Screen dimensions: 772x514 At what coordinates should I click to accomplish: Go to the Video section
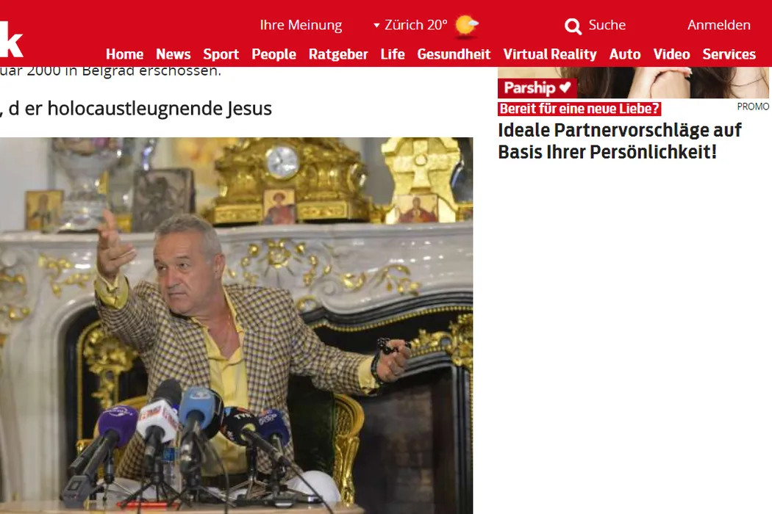671,54
